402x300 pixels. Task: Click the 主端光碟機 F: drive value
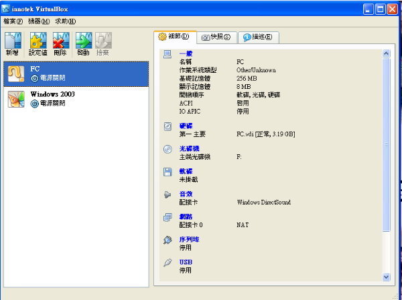point(239,157)
